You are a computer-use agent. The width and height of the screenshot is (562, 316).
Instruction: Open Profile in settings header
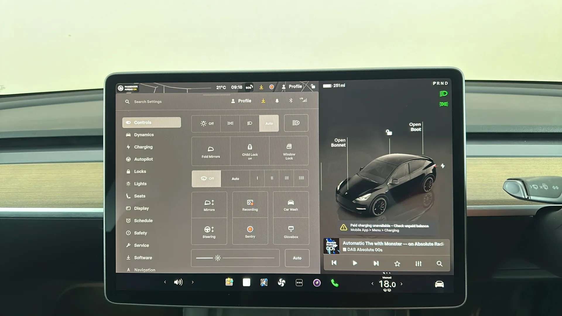click(x=241, y=101)
